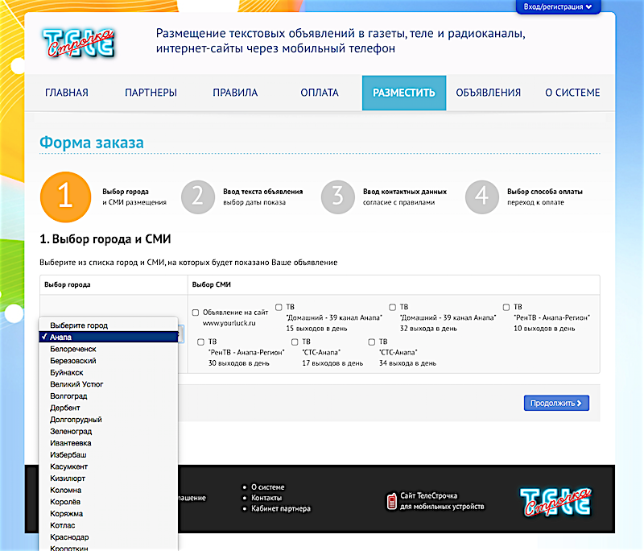
Task: Select Краснодар city option
Action: (x=109, y=537)
